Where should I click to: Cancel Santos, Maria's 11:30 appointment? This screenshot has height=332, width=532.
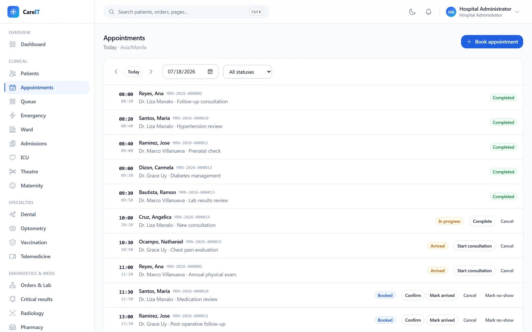tap(470, 295)
